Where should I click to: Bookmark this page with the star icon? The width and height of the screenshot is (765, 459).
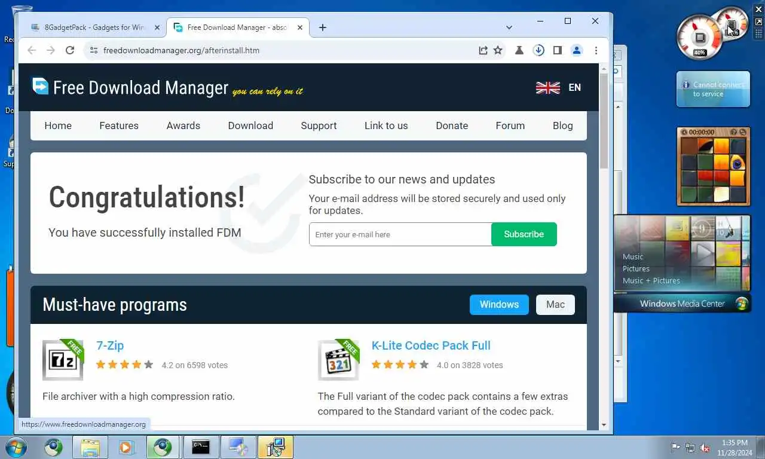[498, 50]
